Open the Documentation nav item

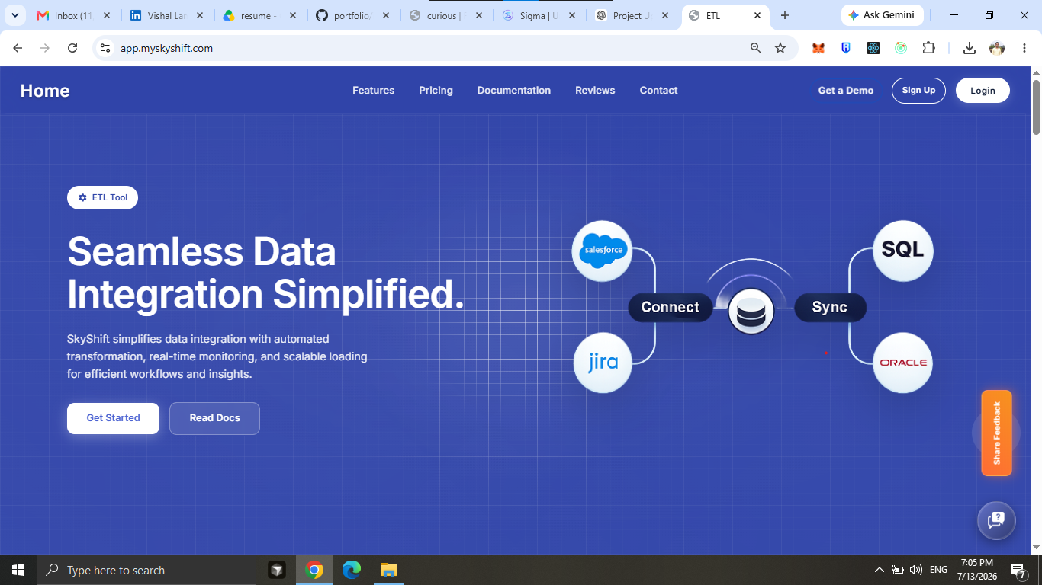[513, 90]
